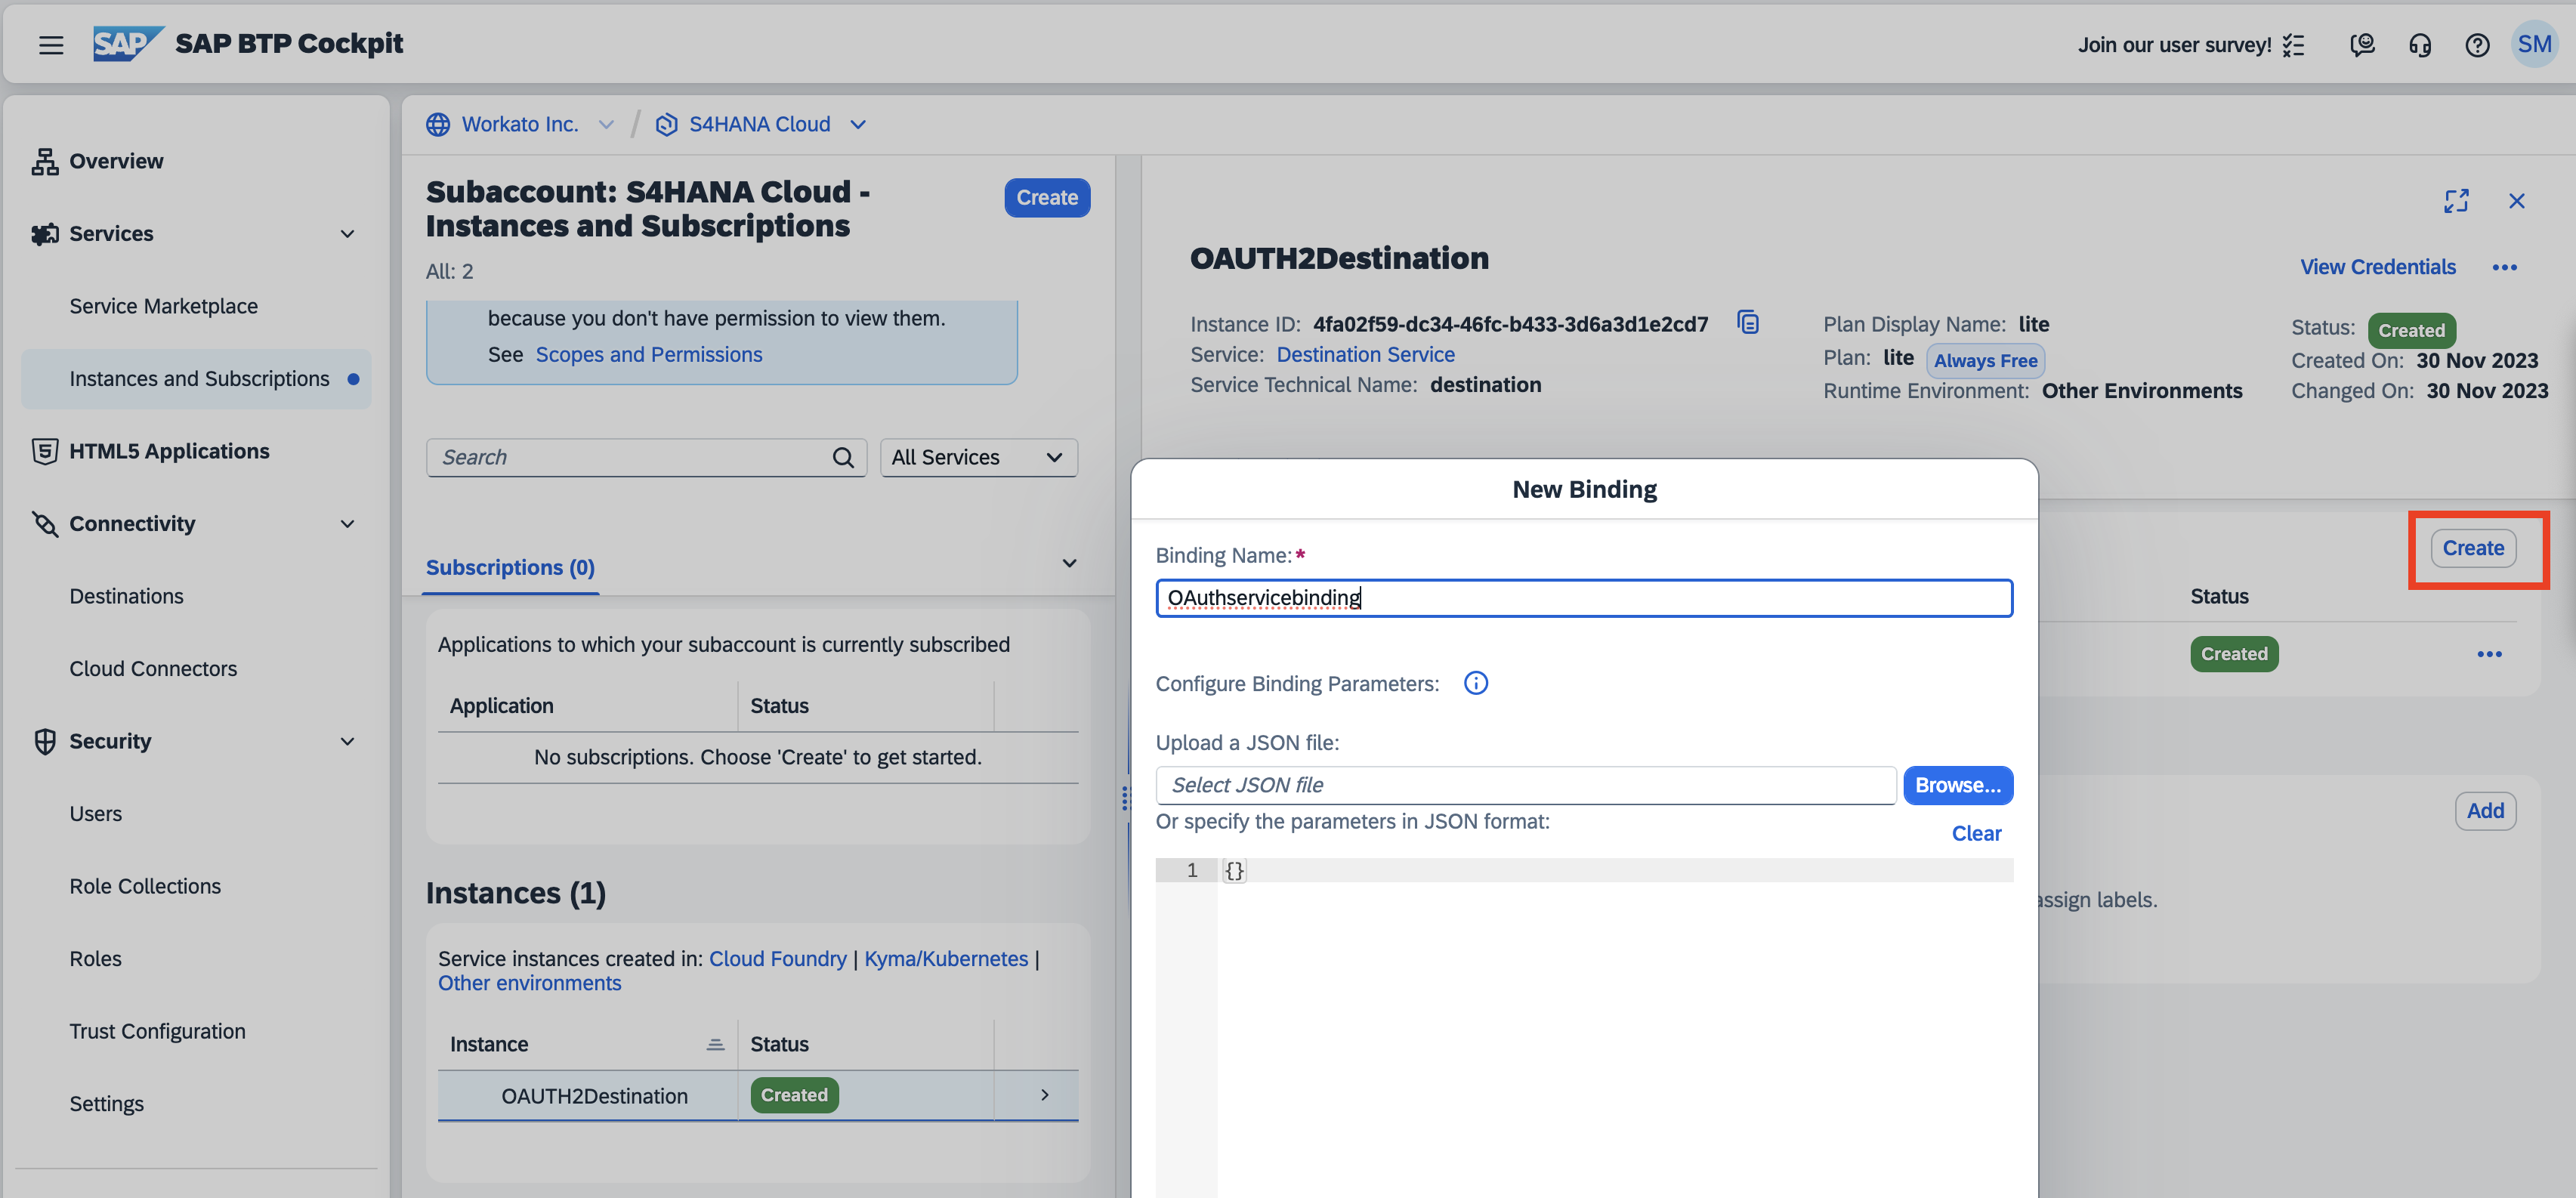Select Destinations in the sidebar
The image size is (2576, 1198).
pyautogui.click(x=126, y=595)
